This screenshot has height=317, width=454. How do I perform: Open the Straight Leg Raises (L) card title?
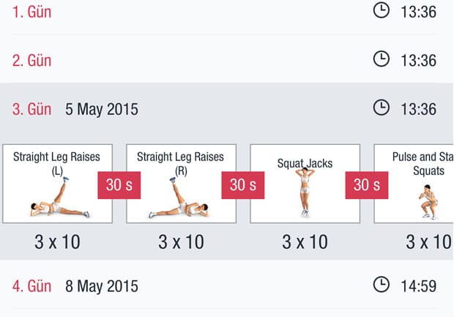click(x=57, y=163)
